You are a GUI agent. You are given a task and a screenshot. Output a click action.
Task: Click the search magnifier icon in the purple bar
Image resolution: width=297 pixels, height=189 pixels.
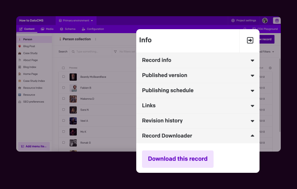(x=245, y=29)
